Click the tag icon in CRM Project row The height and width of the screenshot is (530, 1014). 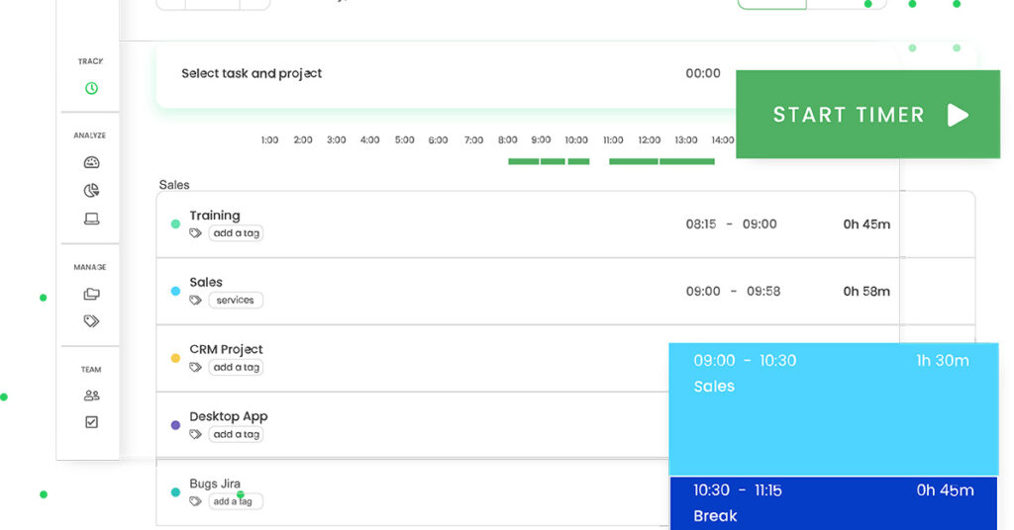pos(196,367)
